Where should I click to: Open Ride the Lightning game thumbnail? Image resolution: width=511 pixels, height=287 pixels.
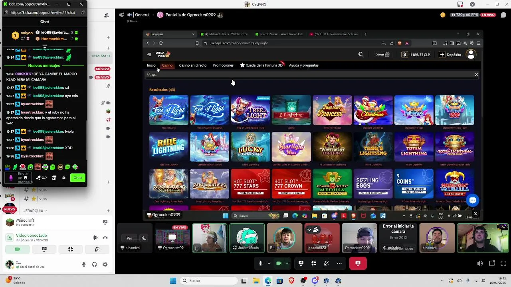(x=169, y=147)
